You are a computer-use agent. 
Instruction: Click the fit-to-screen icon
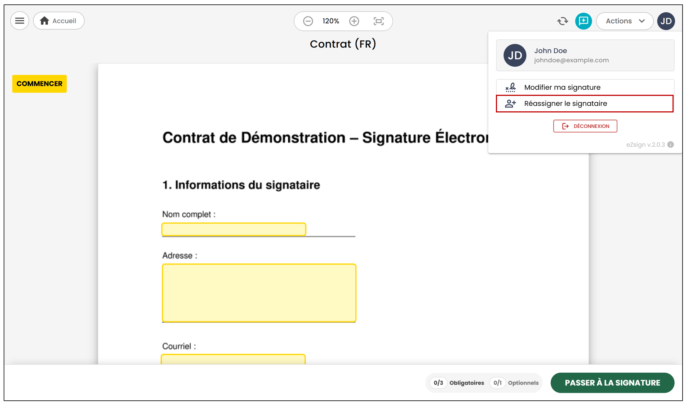[378, 21]
